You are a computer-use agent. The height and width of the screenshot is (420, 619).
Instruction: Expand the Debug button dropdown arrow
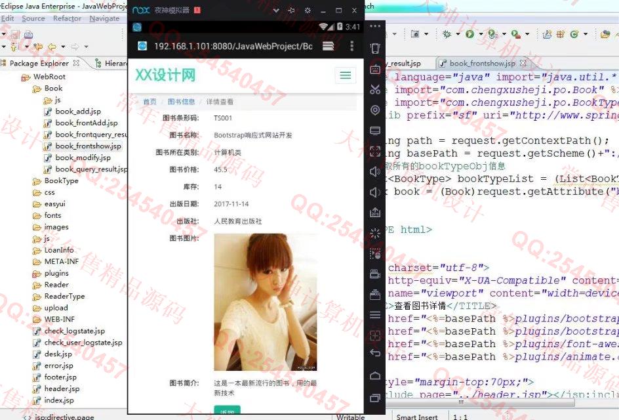tap(458, 34)
